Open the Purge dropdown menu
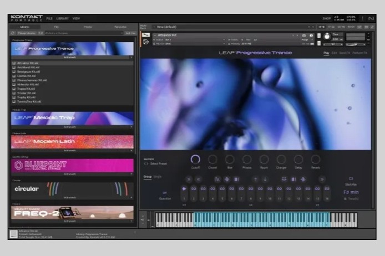 tap(306, 39)
